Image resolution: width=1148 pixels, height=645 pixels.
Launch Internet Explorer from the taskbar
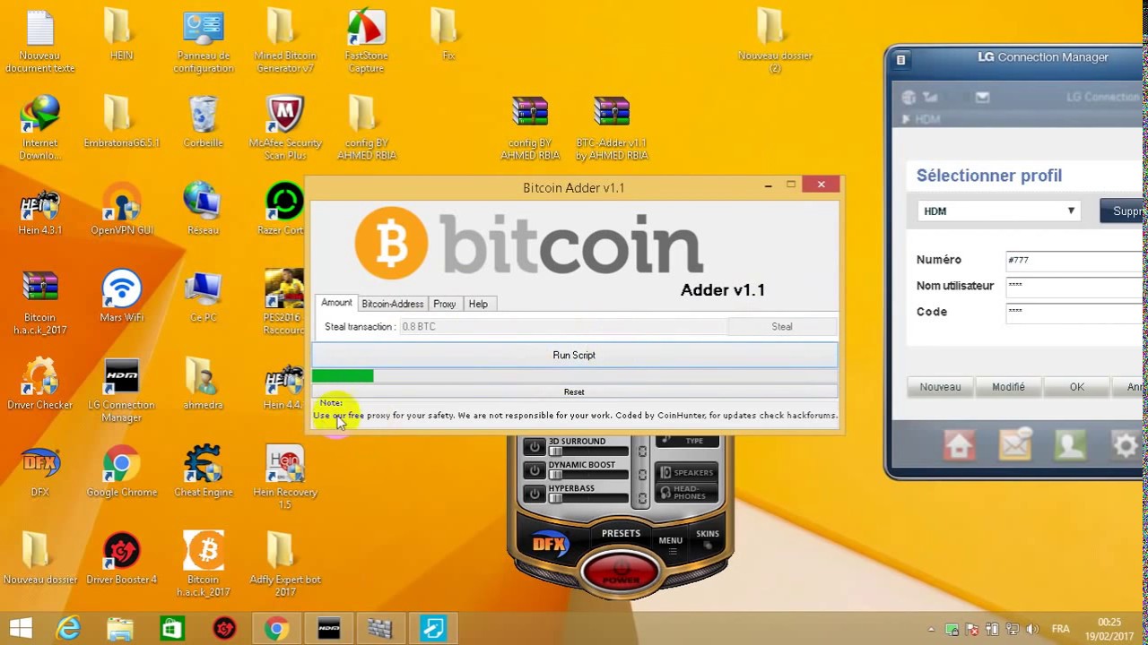tap(68, 627)
